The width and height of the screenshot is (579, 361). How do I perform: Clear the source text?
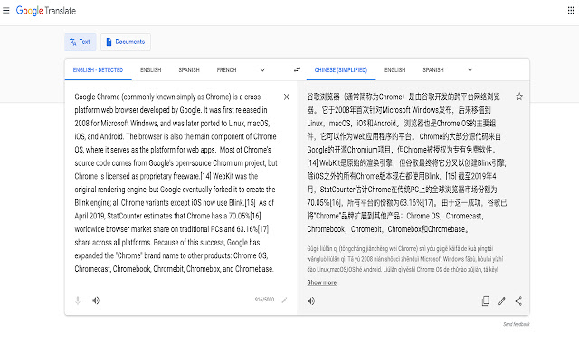point(287,97)
